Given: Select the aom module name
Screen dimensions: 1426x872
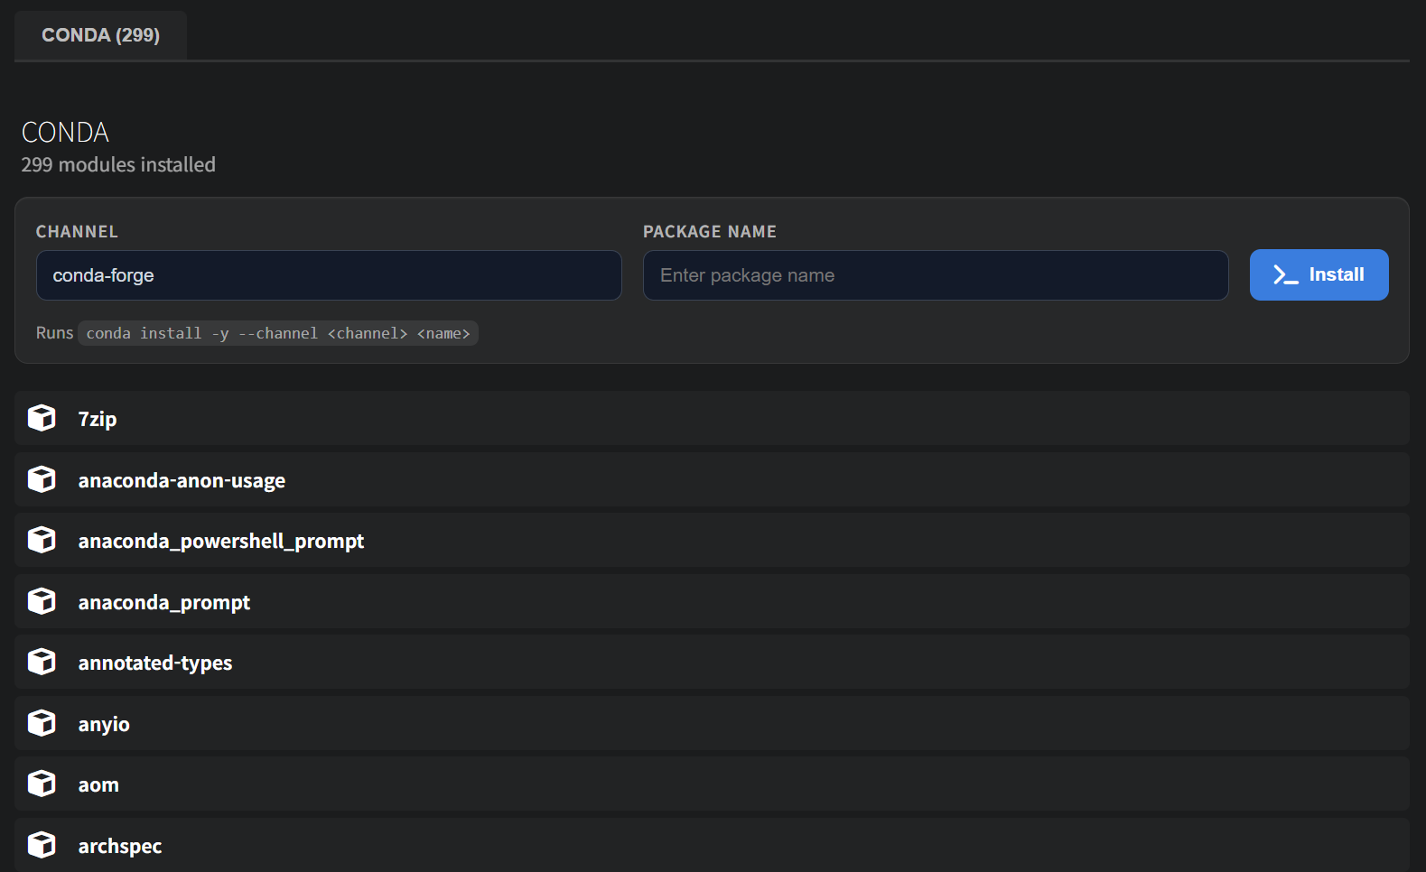Looking at the screenshot, I should click(x=98, y=784).
